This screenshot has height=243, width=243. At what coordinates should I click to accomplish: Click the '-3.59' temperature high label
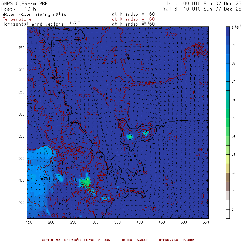click(x=134, y=46)
